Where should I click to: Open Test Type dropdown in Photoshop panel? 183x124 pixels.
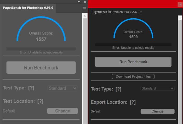[x=62, y=88]
